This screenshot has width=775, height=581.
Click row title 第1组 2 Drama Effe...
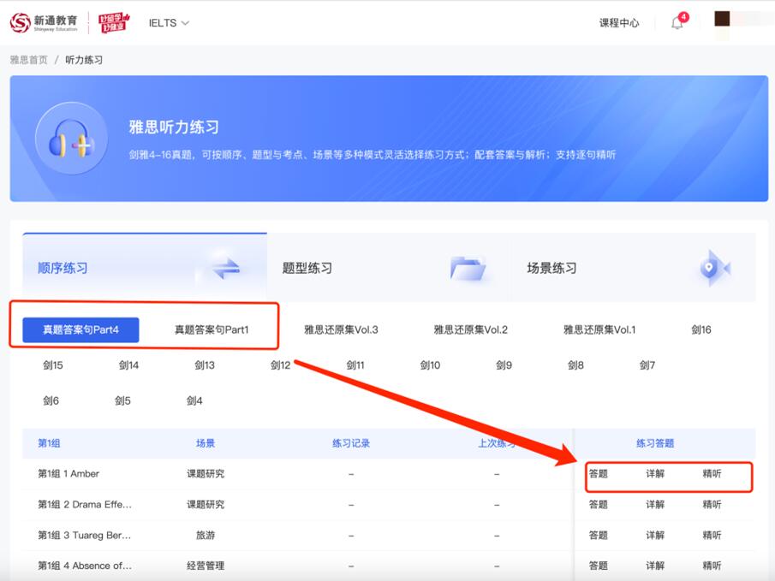click(85, 505)
